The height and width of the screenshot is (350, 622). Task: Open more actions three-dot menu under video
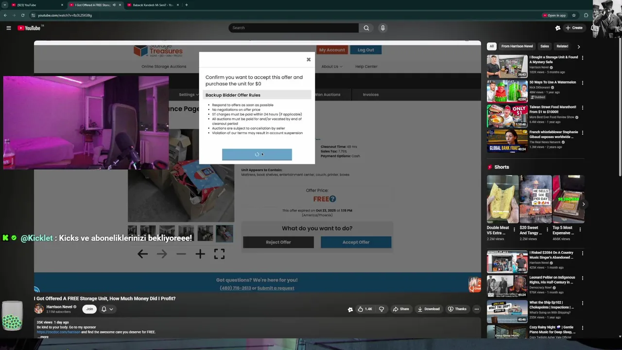point(477,309)
